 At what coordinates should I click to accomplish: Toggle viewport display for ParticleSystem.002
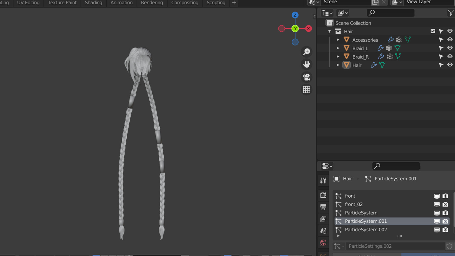click(437, 230)
